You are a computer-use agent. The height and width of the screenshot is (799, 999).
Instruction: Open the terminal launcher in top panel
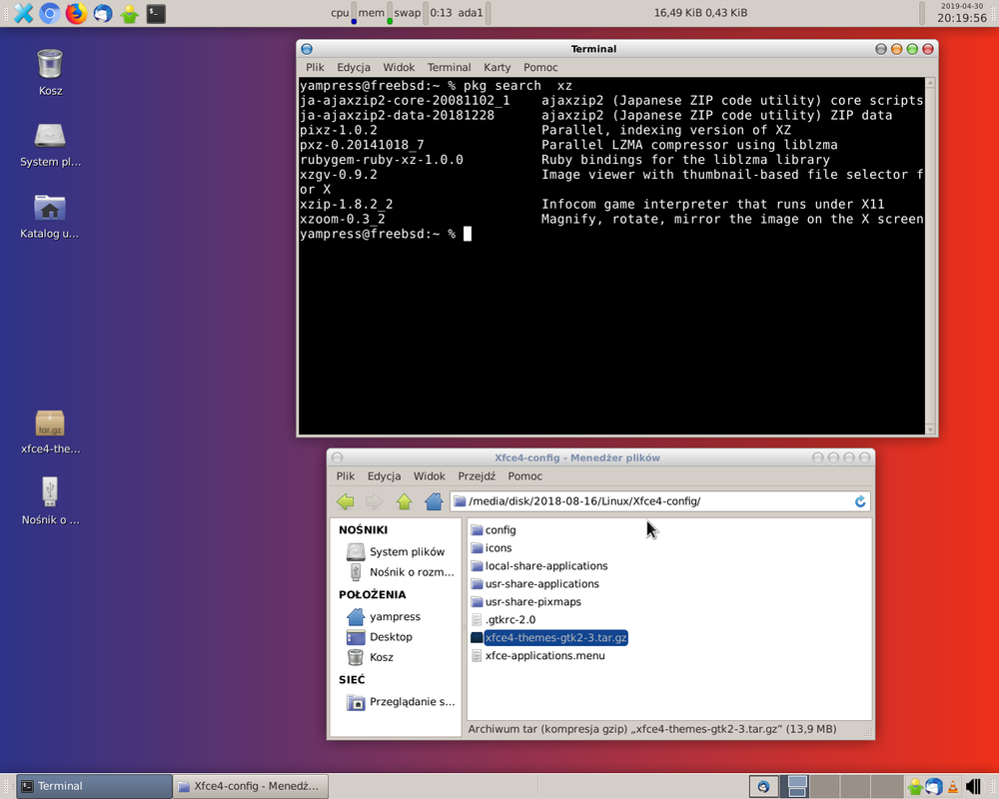click(x=156, y=13)
